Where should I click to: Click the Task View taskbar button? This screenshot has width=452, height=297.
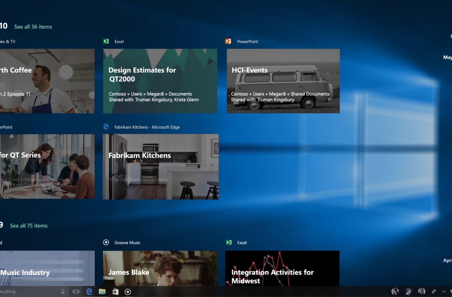[x=76, y=292]
